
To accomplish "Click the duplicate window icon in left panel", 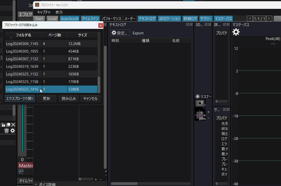I will click(x=8, y=125).
